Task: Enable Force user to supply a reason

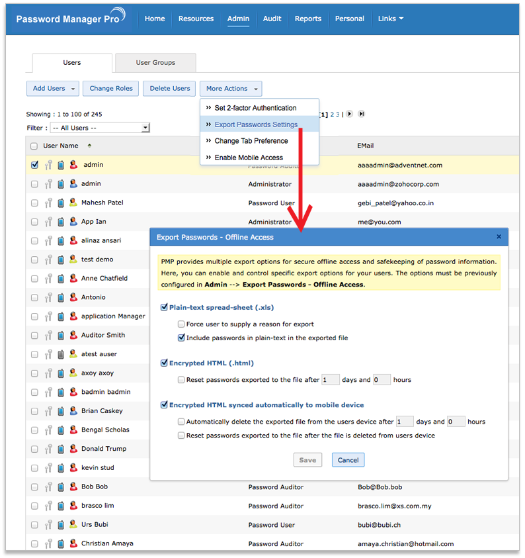Action: pos(181,324)
